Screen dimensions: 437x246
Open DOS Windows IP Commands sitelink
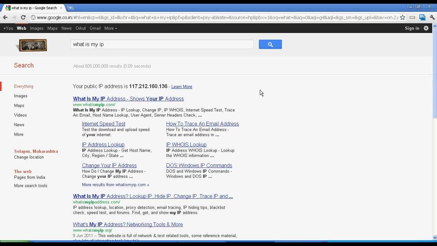pos(199,165)
